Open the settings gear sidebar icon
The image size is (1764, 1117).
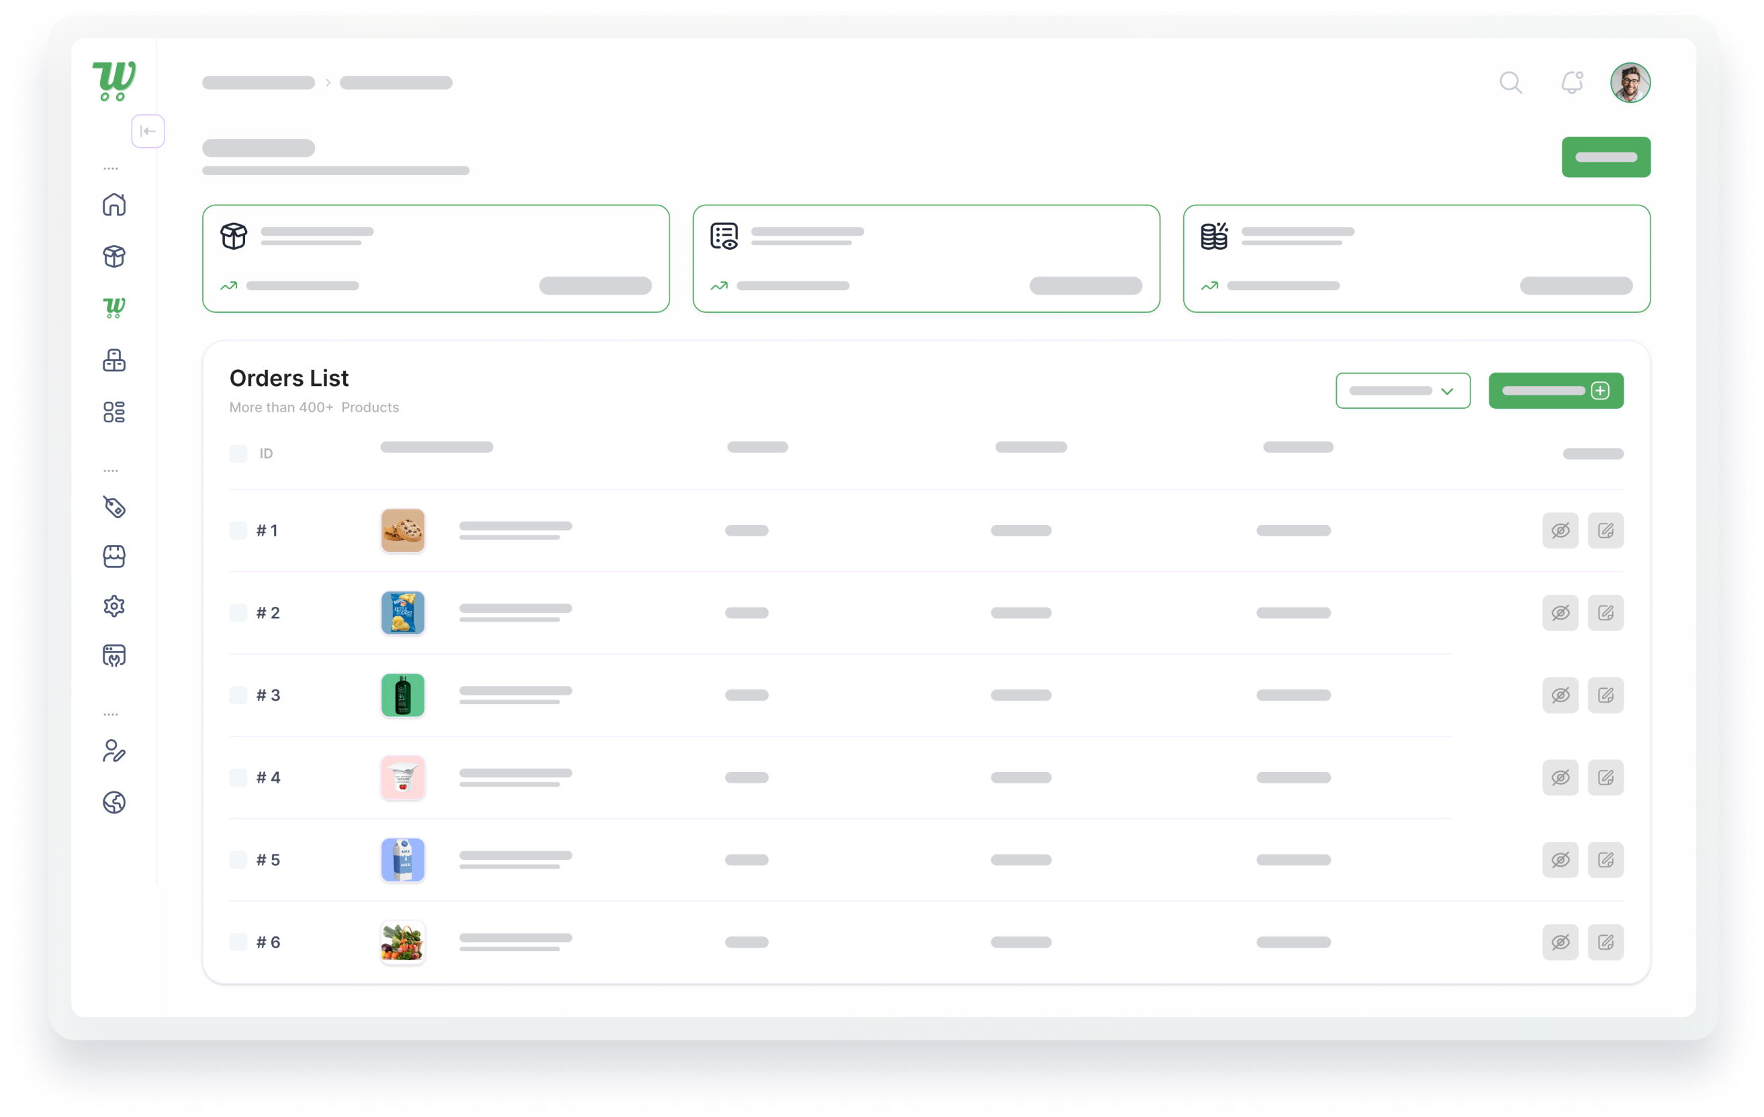(x=114, y=606)
